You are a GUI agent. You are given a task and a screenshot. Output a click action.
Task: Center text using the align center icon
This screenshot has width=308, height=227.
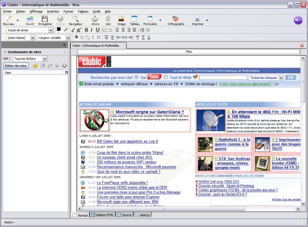pyautogui.click(x=123, y=30)
